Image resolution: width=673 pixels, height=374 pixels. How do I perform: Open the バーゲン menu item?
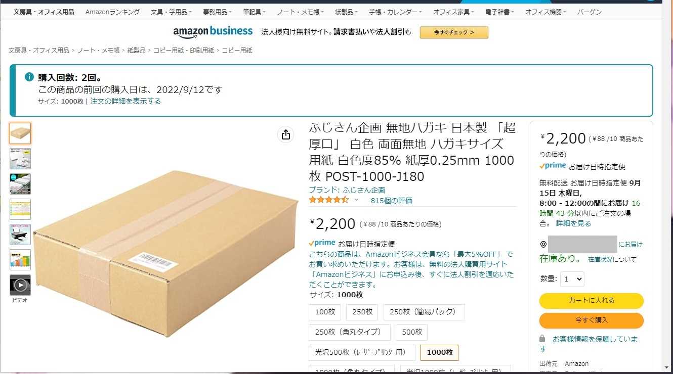[x=590, y=12]
